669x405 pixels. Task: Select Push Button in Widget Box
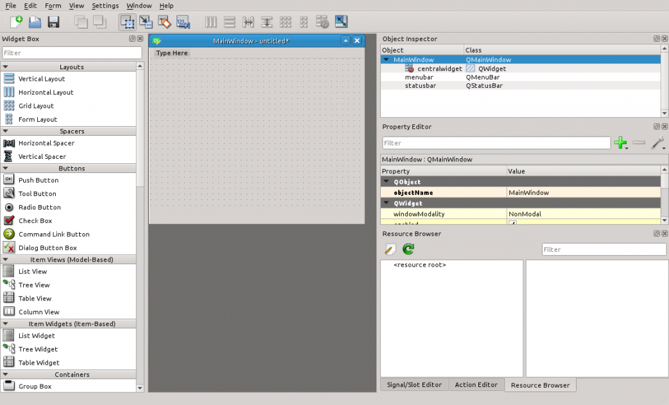pyautogui.click(x=38, y=180)
